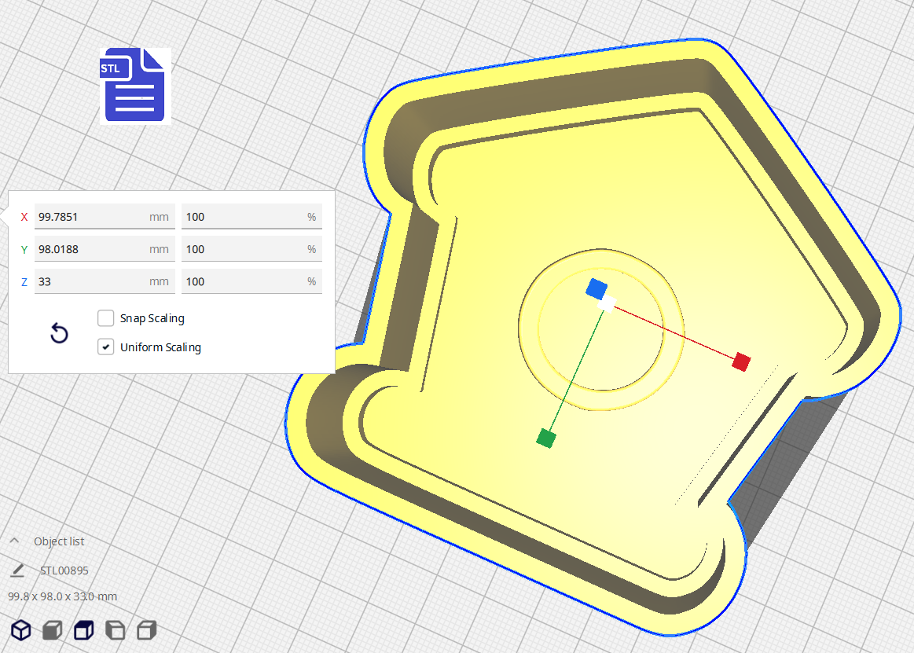Select the STL00895 object in the list
The image size is (914, 653).
click(x=64, y=570)
